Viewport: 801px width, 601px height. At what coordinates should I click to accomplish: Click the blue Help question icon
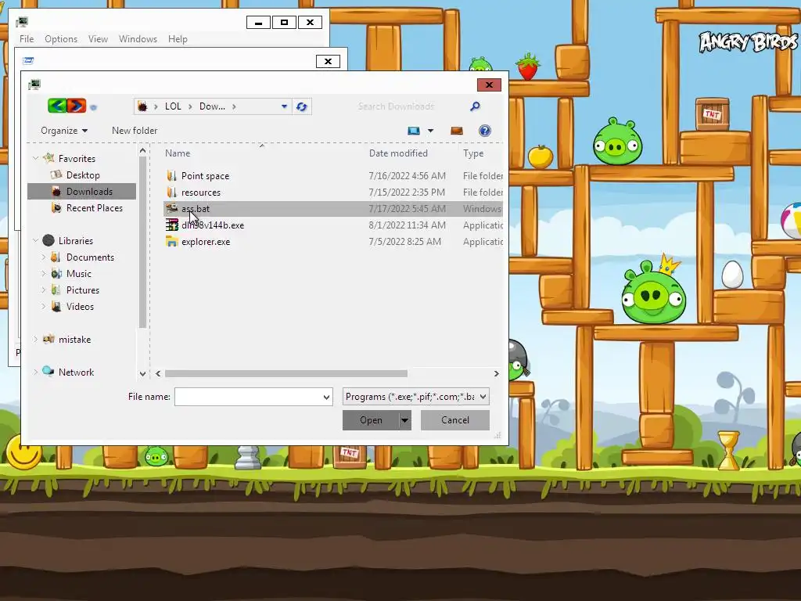tap(485, 131)
